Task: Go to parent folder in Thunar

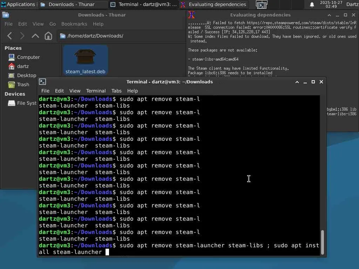Action: (35, 36)
